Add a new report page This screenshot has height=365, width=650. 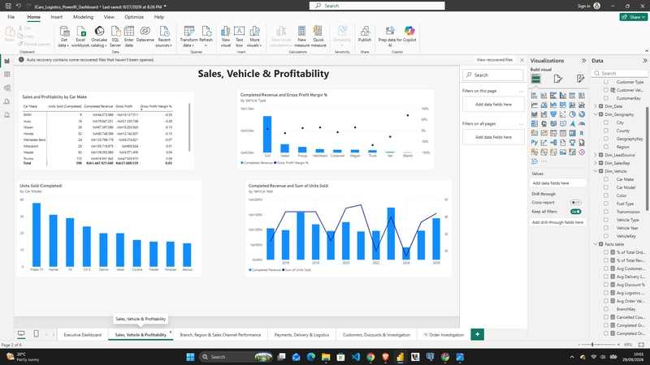(x=477, y=334)
